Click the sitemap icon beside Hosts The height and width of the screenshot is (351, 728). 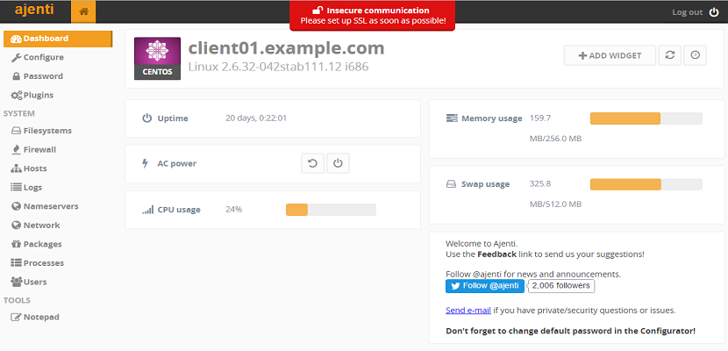coord(17,169)
